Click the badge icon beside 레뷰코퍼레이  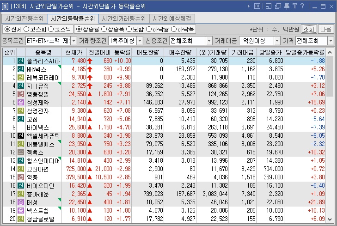coord(21,77)
